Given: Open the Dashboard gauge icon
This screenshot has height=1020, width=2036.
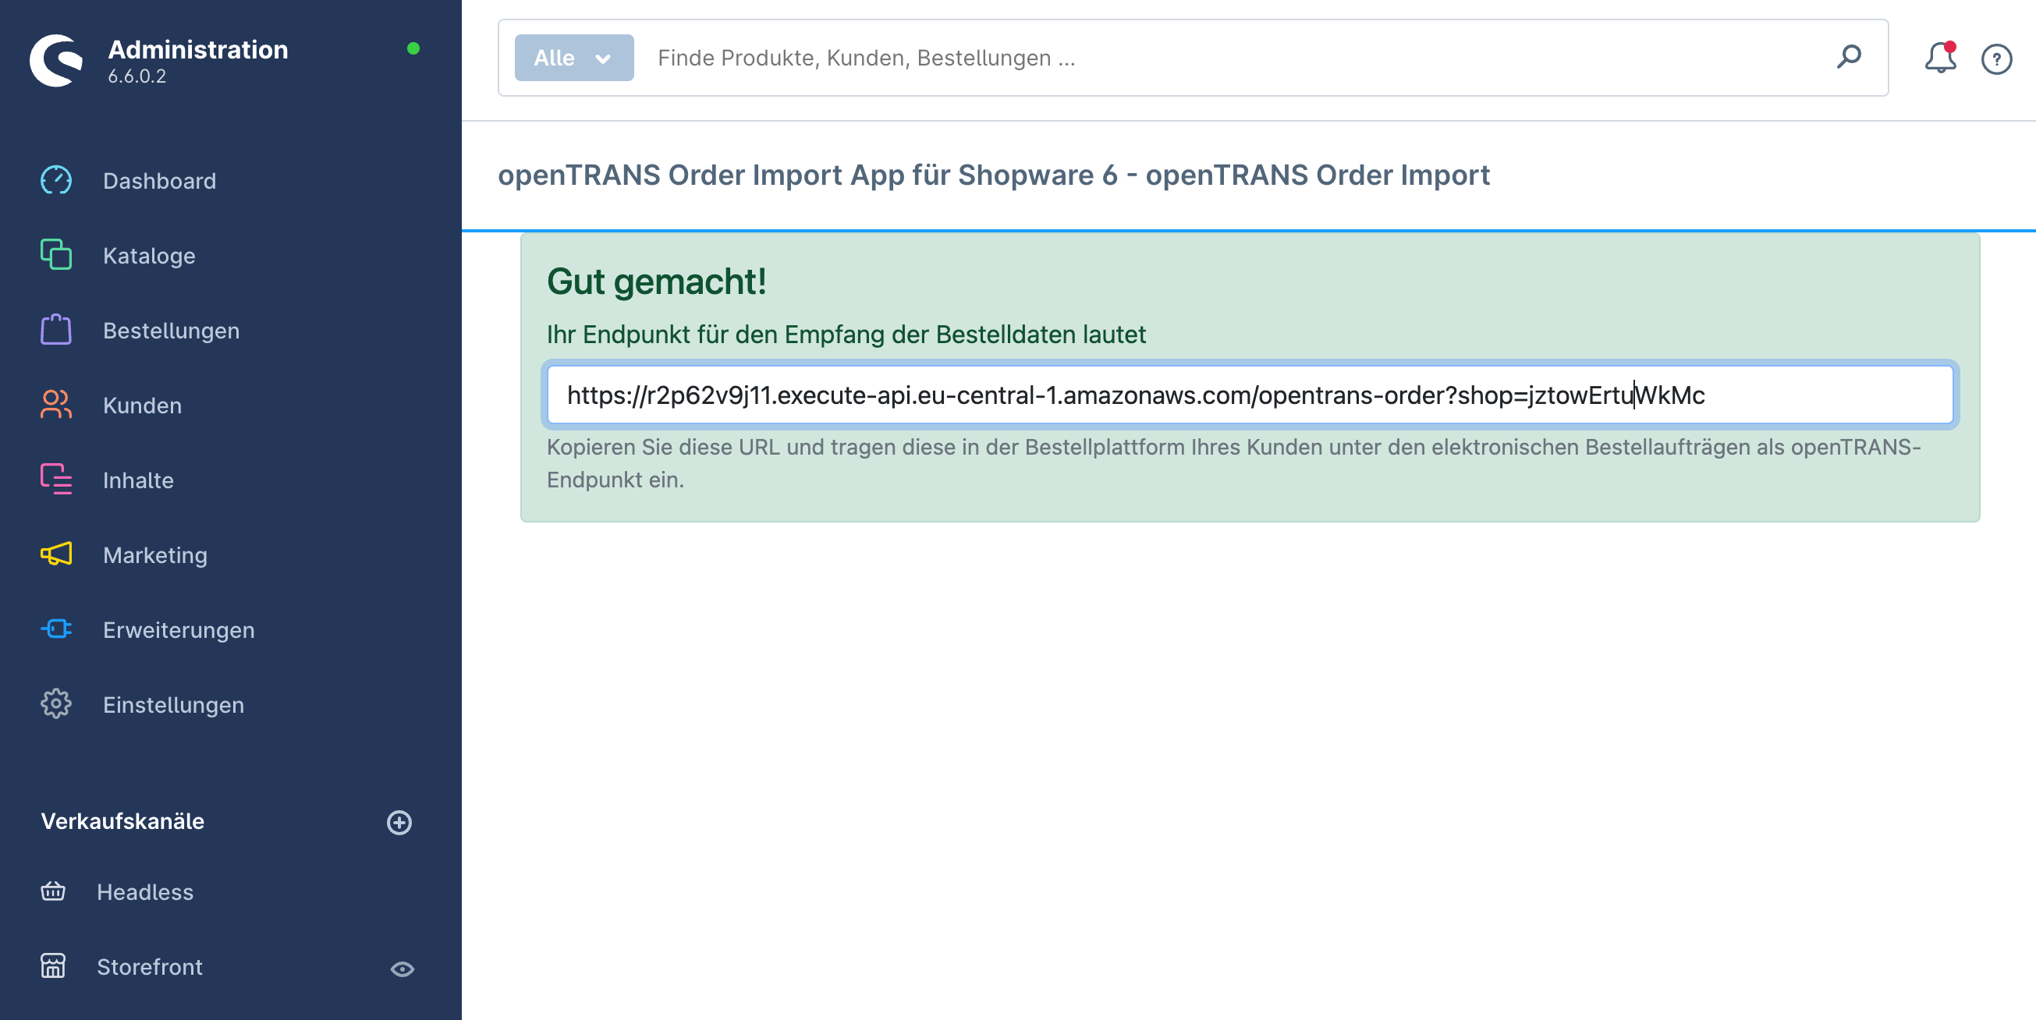Looking at the screenshot, I should pos(56,180).
